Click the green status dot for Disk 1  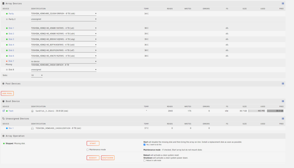pos(7,28)
